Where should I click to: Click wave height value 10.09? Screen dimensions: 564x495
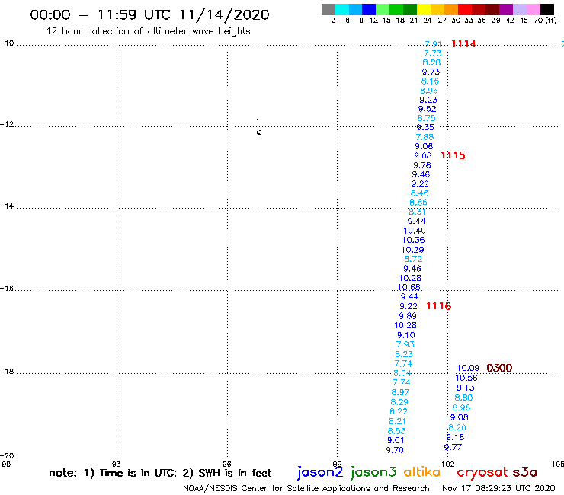coord(468,368)
